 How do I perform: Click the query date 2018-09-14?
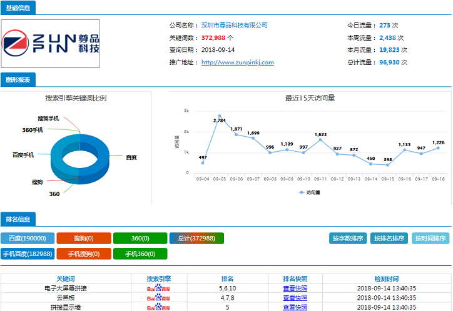click(x=218, y=50)
